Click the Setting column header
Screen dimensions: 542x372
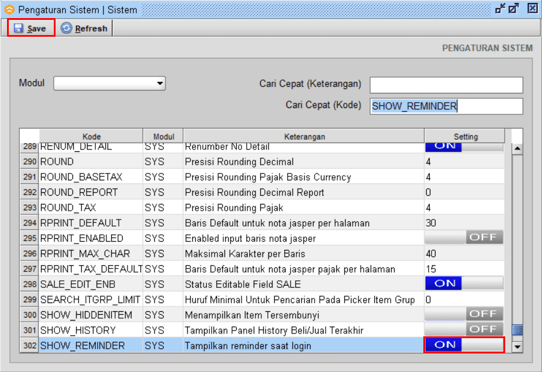click(465, 137)
